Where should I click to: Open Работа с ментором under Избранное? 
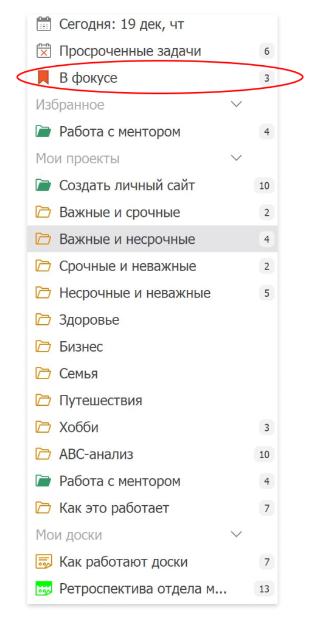point(153,132)
